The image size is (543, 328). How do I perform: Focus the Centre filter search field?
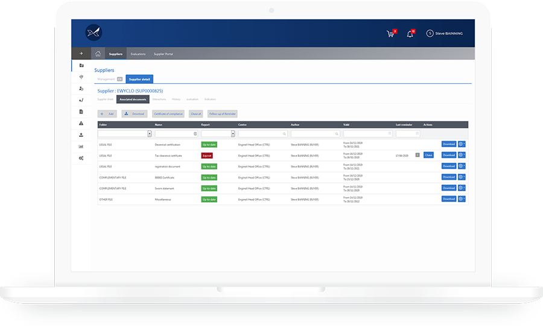(263, 134)
